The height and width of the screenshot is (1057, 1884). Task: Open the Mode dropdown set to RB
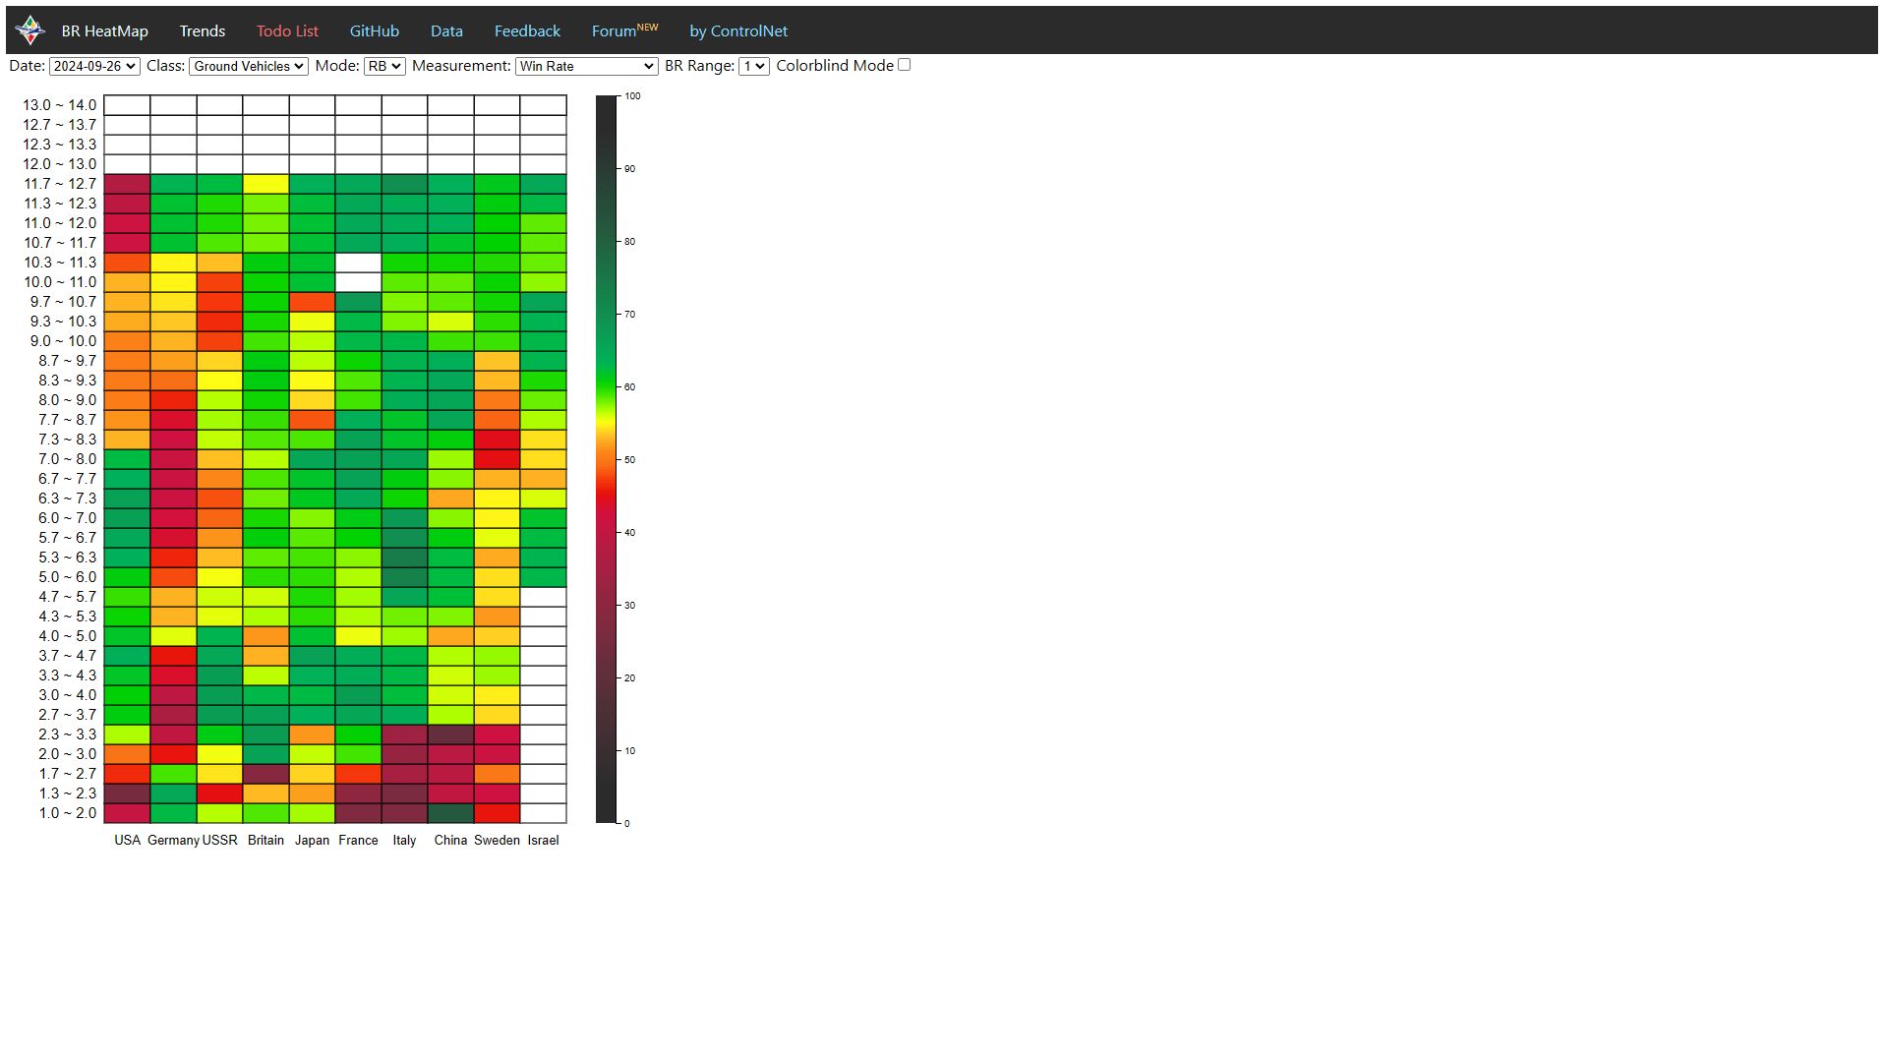tap(383, 66)
